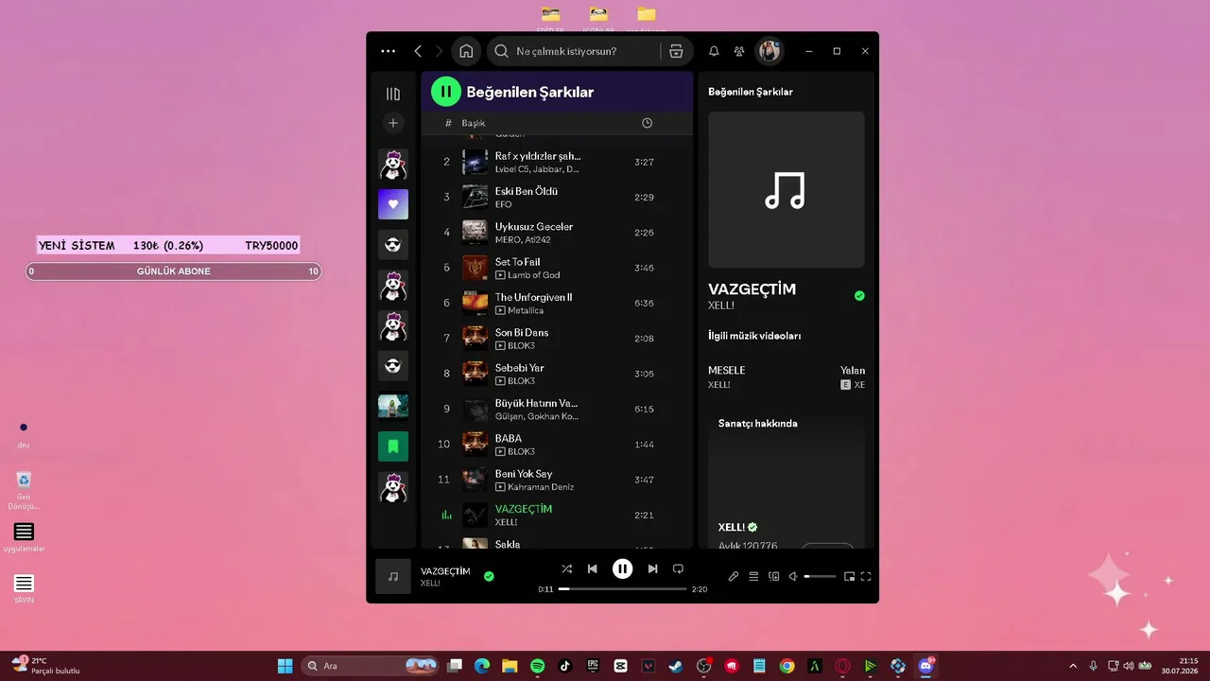
Task: Open the Friend Activity icon
Action: [x=739, y=51]
